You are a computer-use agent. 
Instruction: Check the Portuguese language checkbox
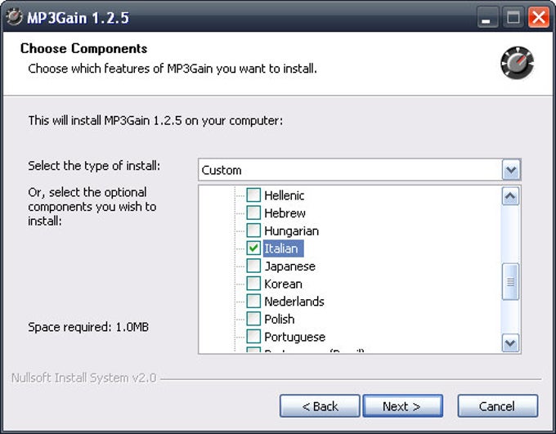point(253,337)
